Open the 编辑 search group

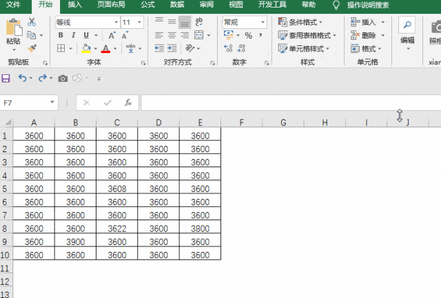click(407, 34)
